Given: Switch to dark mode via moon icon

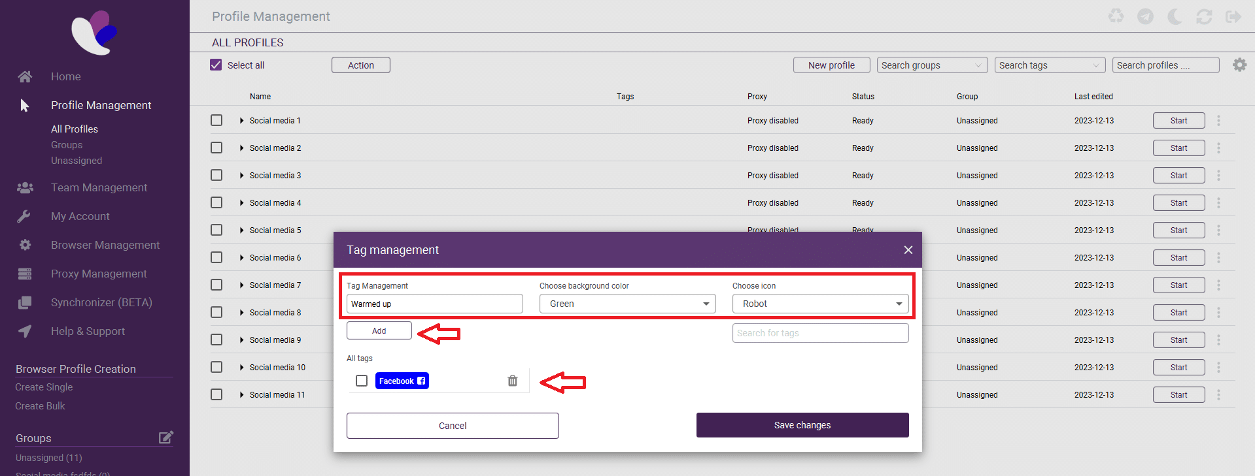Looking at the screenshot, I should [x=1175, y=16].
